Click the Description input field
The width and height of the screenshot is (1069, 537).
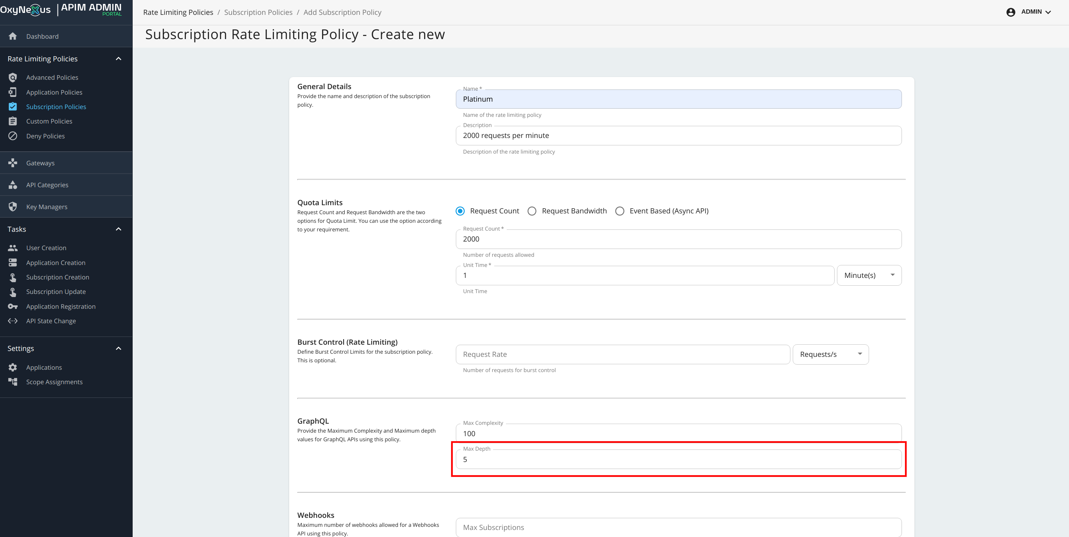(678, 136)
